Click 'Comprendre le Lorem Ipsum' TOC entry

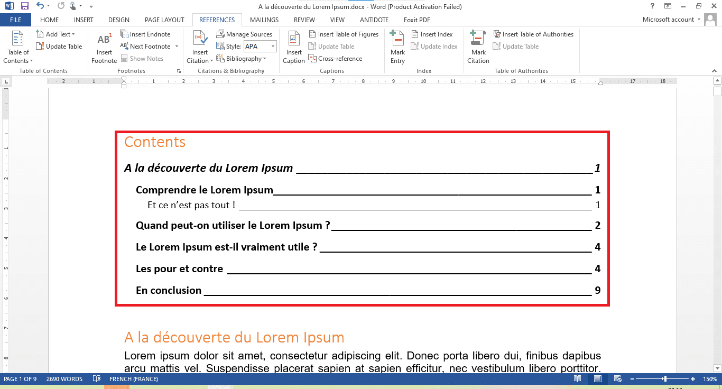(205, 190)
